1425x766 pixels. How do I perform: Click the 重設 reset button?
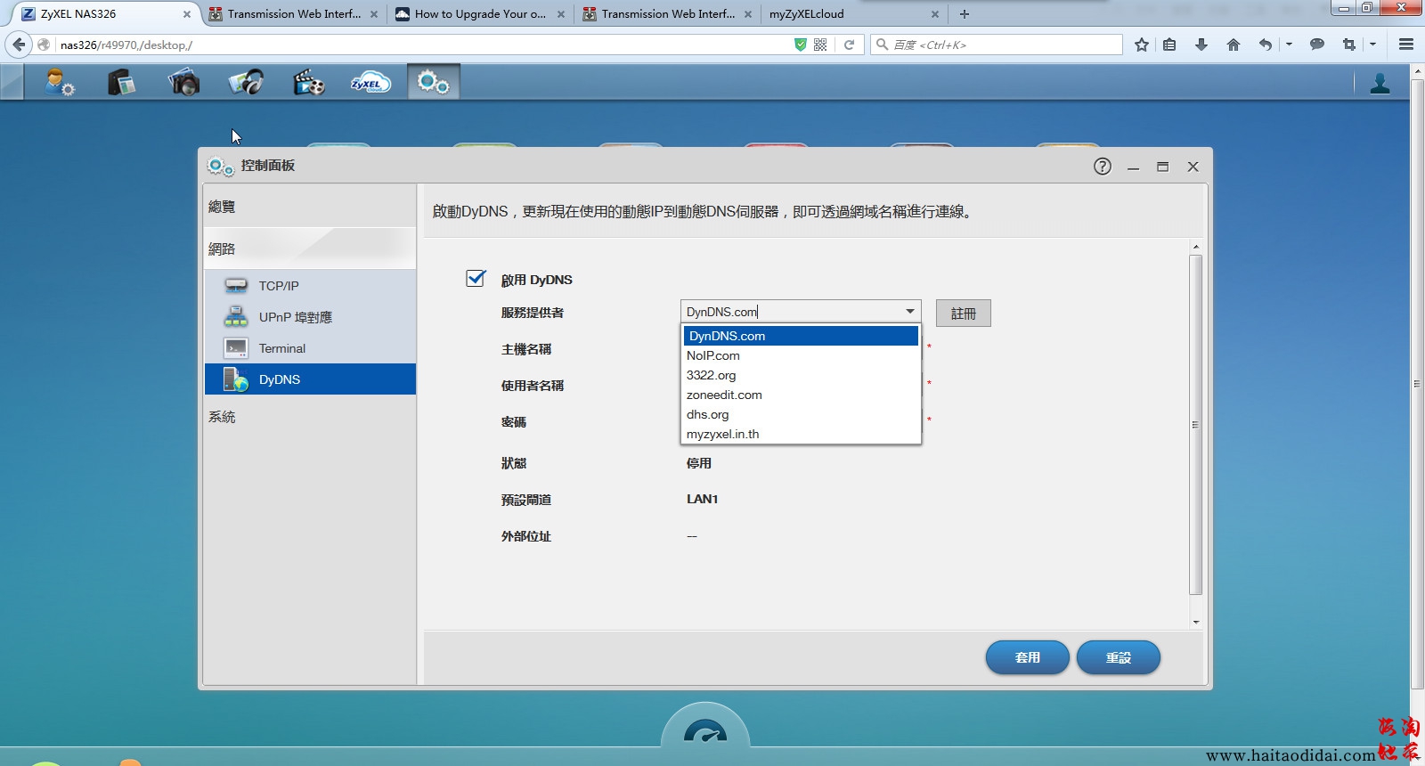pos(1119,657)
